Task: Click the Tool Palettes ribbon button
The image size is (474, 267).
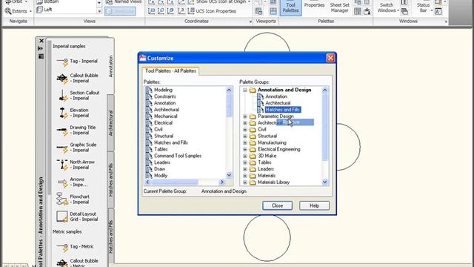Action: [290, 7]
